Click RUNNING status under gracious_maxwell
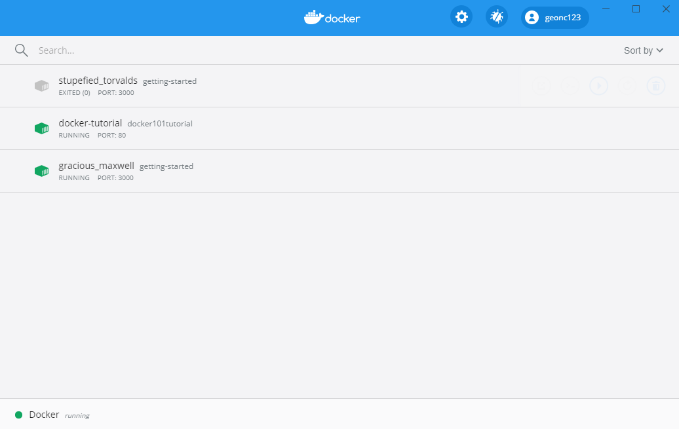 click(x=74, y=178)
